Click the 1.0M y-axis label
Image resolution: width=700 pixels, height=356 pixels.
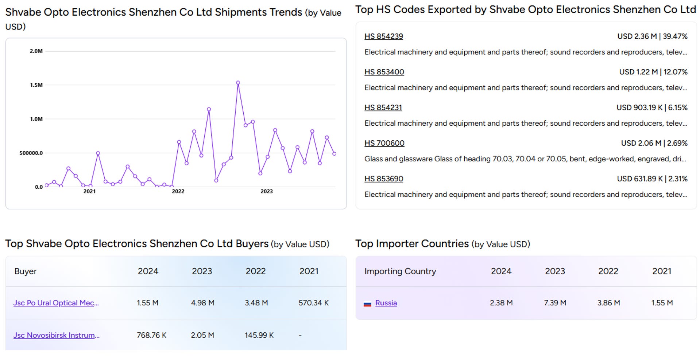coord(36,119)
